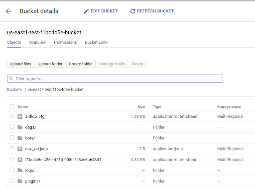Click Multi-Regional in the airflow.cfg row

tap(231, 116)
